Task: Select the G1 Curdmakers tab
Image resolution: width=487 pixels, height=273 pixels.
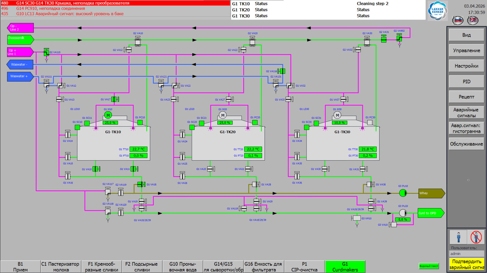Action: [x=345, y=267]
